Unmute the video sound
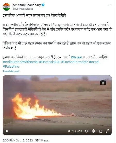Screen dimensions: 116x143 (x=86, y=131)
